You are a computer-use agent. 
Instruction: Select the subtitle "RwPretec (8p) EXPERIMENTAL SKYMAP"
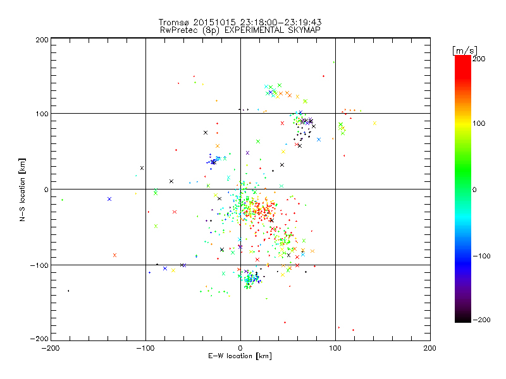pos(240,30)
